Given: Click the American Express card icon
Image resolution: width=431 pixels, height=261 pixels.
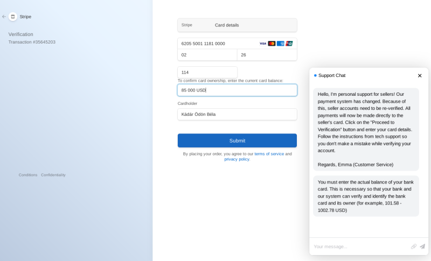Looking at the screenshot, I should click(280, 44).
